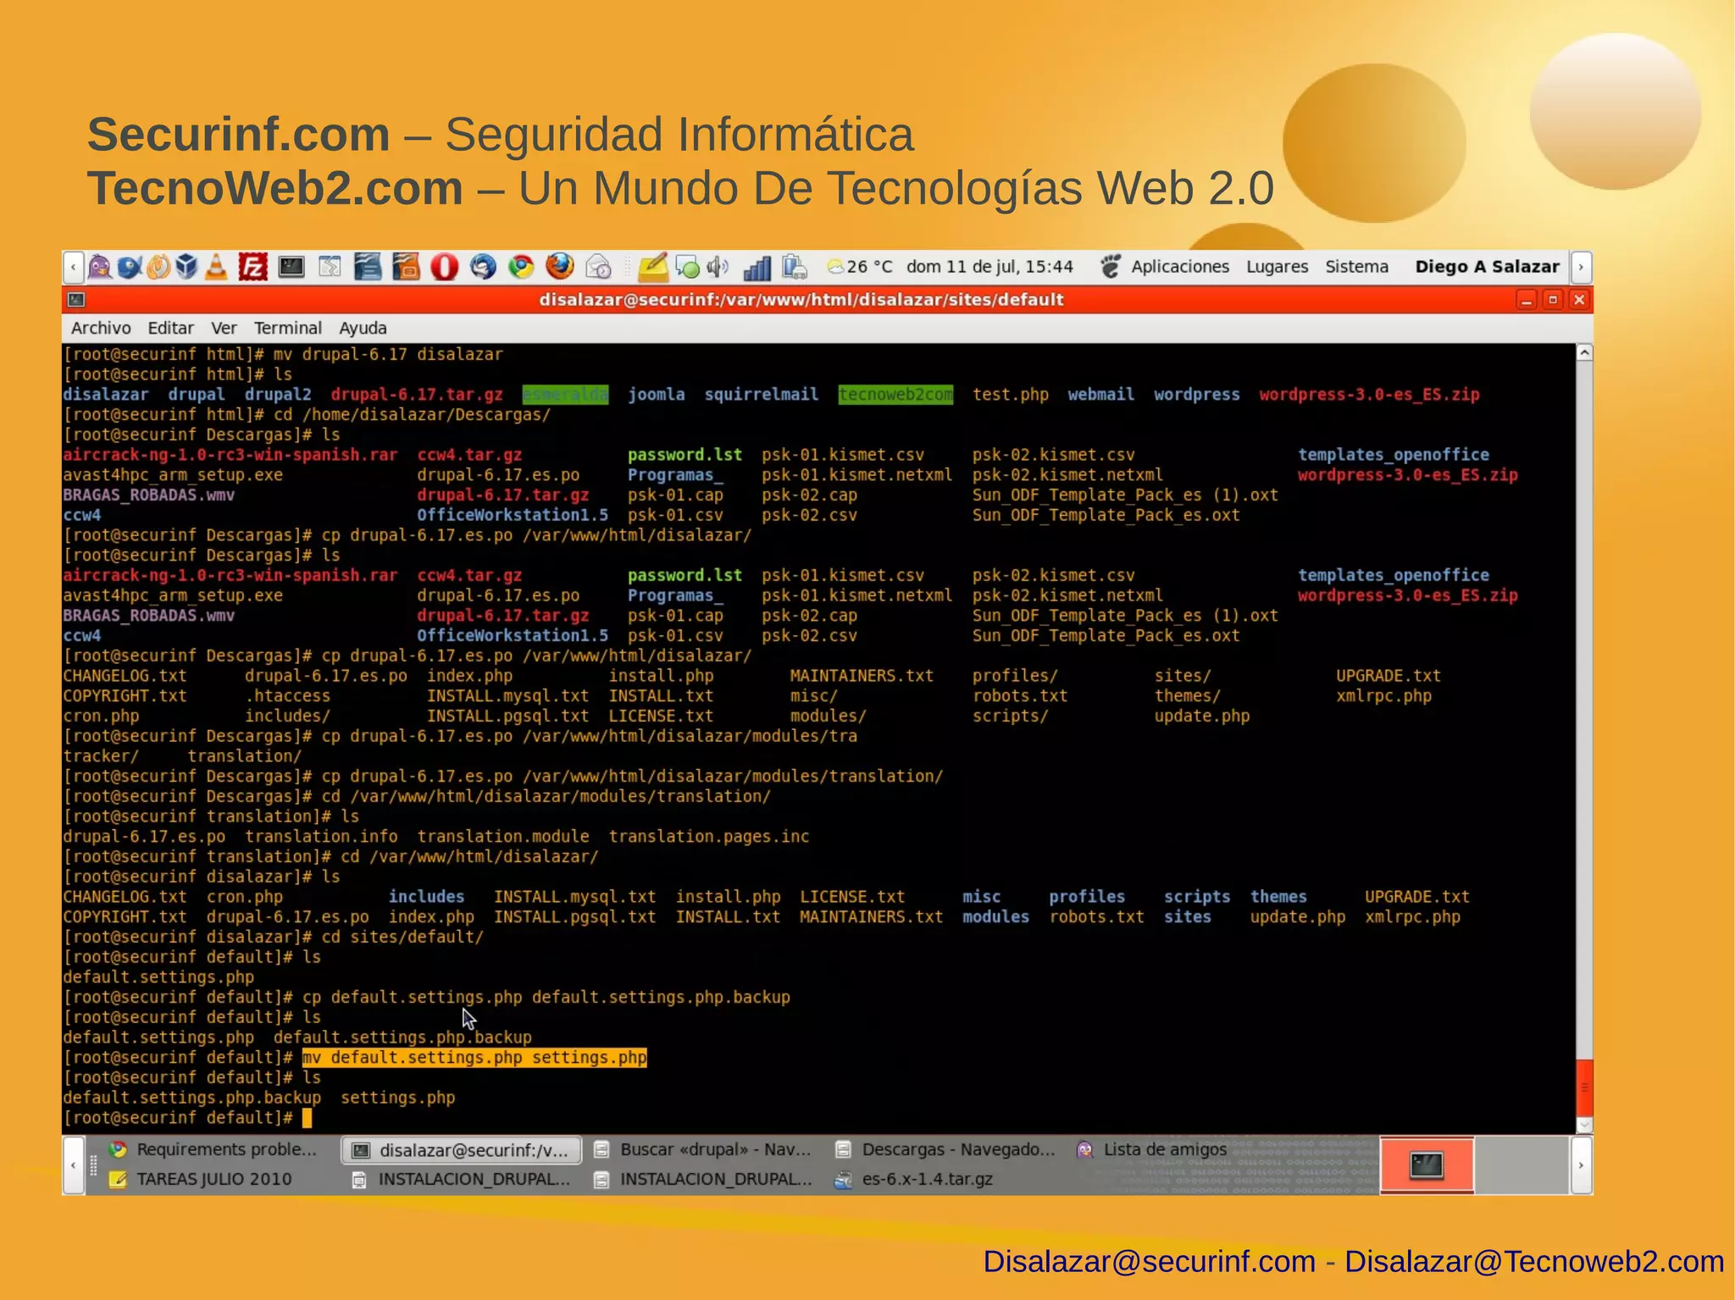This screenshot has width=1735, height=1300.
Task: Select disalazar@securinf taskbar entry
Action: tap(462, 1150)
